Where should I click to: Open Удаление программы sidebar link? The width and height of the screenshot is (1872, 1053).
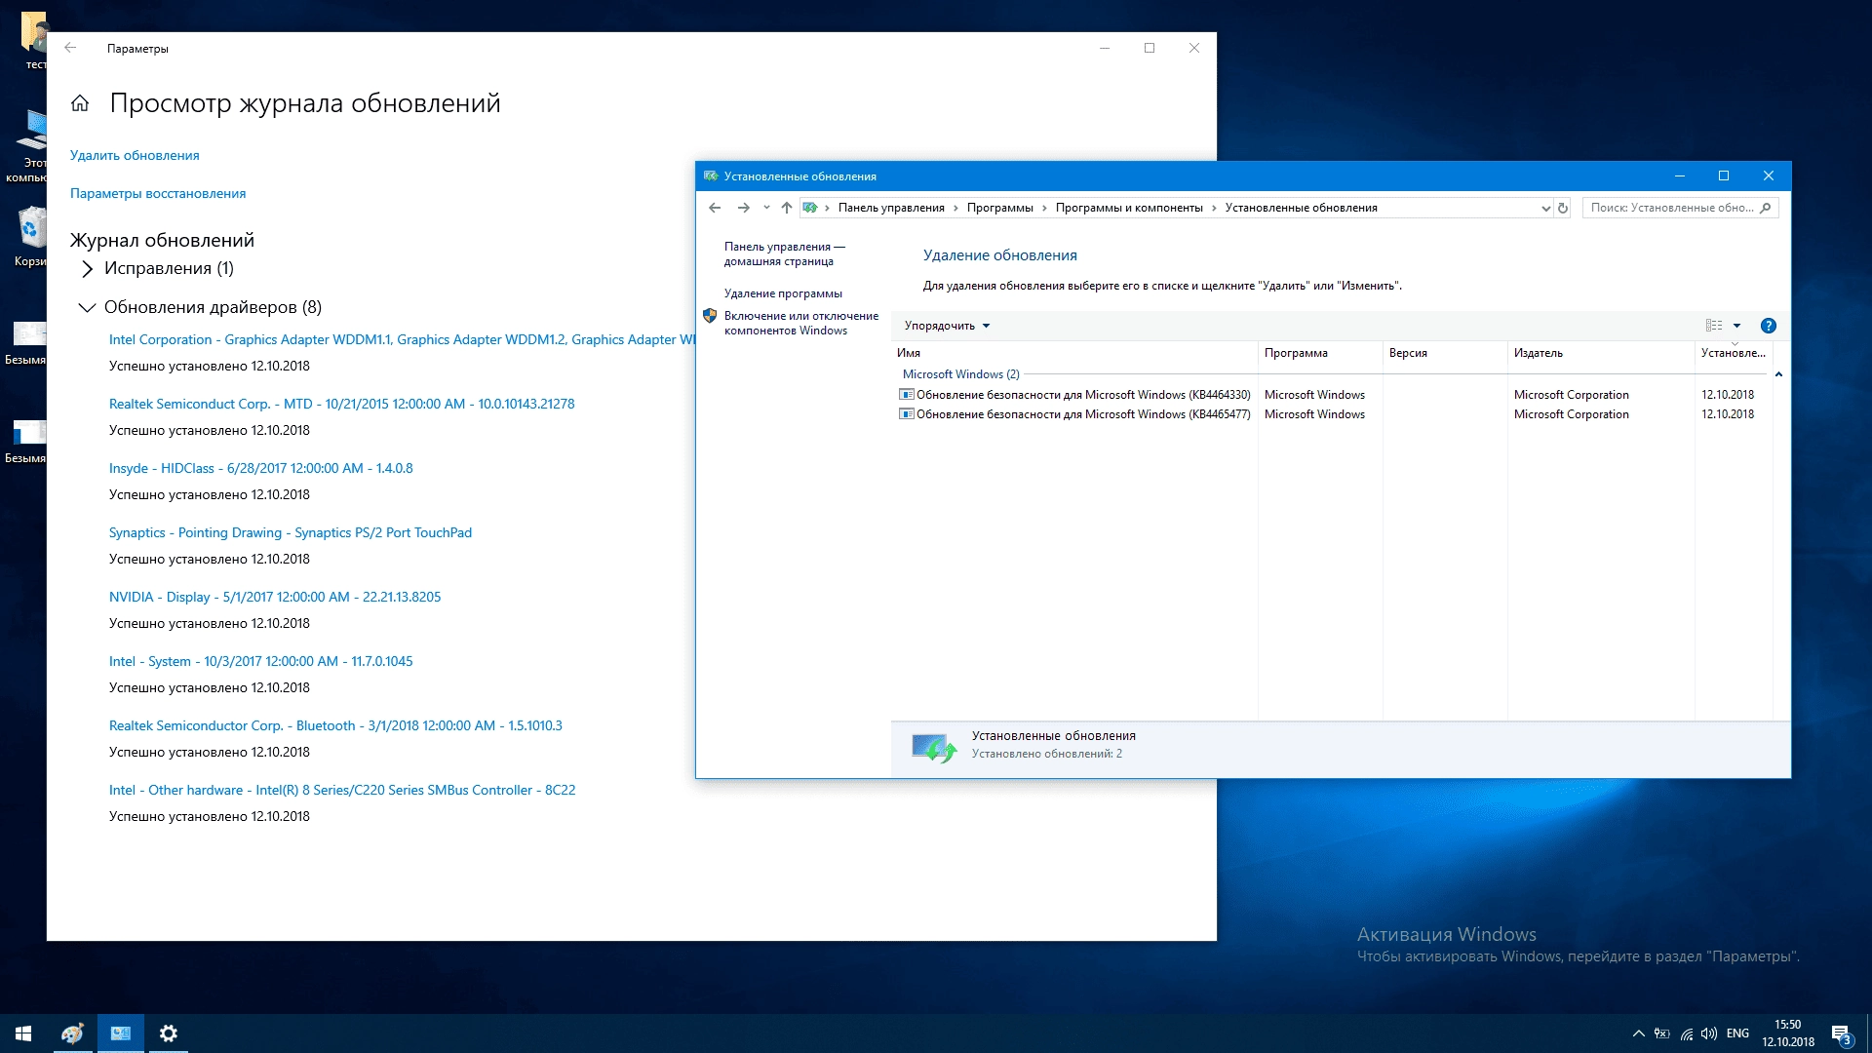(783, 293)
